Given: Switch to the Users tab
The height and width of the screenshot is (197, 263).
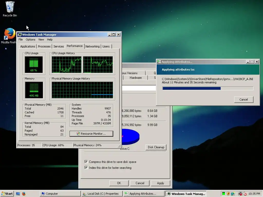Looking at the screenshot, I should [x=106, y=46].
